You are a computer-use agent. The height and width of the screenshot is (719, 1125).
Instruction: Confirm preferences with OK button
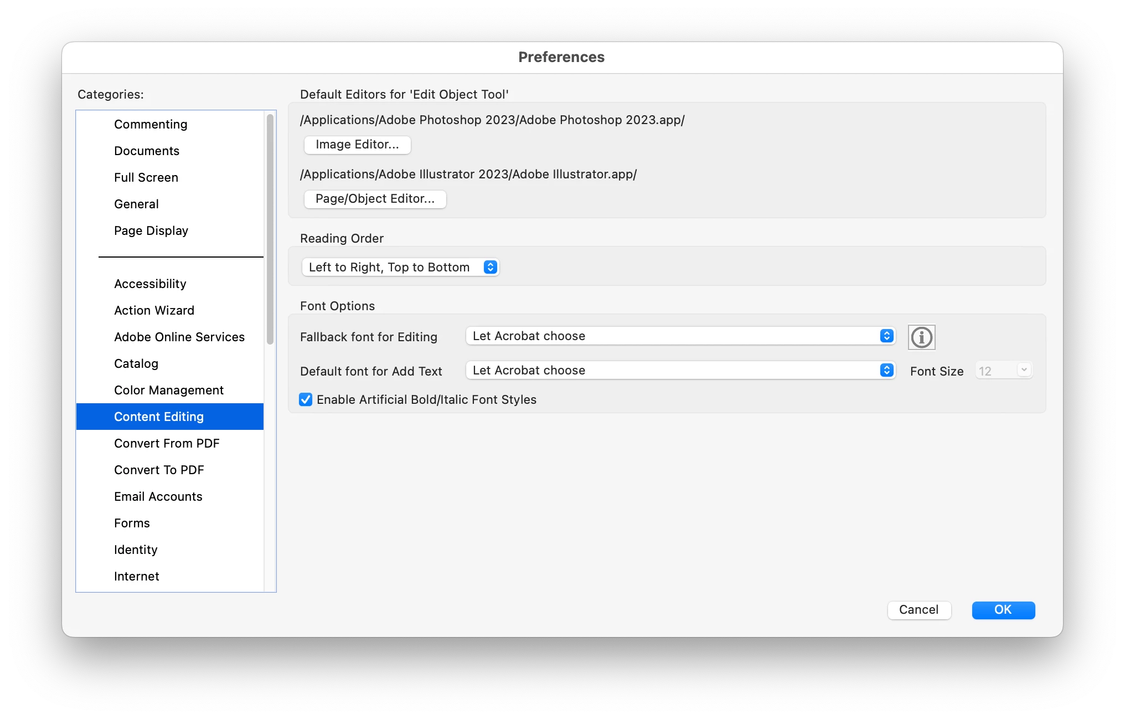[x=1003, y=610]
